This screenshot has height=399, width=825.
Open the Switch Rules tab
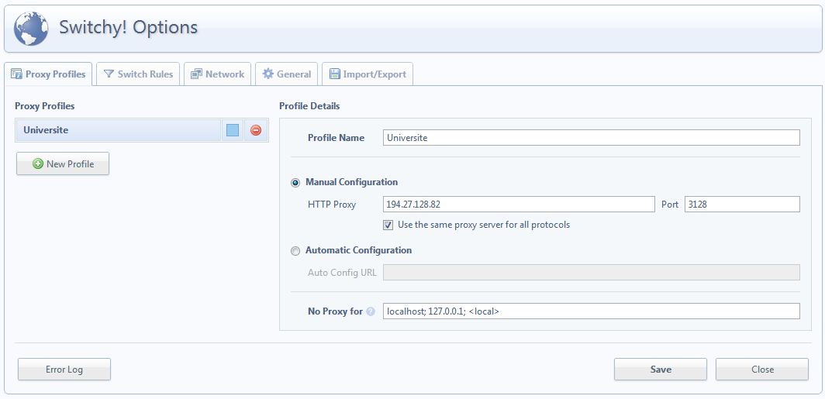pyautogui.click(x=139, y=74)
